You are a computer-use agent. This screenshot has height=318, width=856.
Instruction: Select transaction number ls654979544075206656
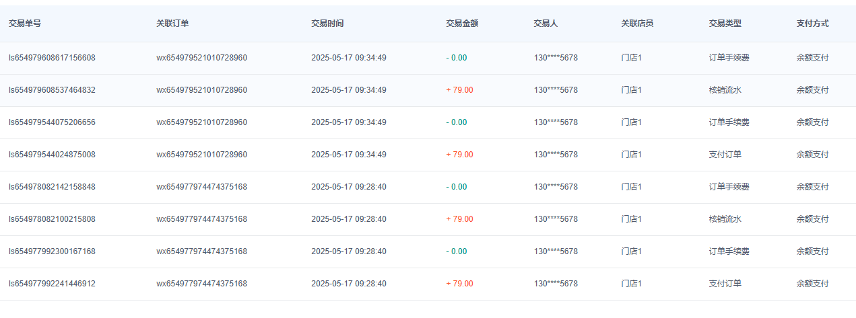pyautogui.click(x=52, y=122)
